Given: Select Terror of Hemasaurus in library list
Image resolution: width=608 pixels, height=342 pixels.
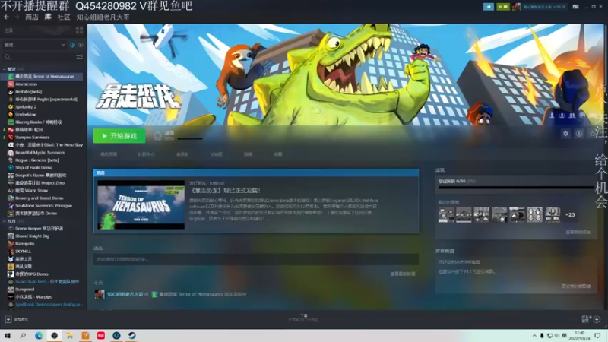Looking at the screenshot, I should click(43, 77).
